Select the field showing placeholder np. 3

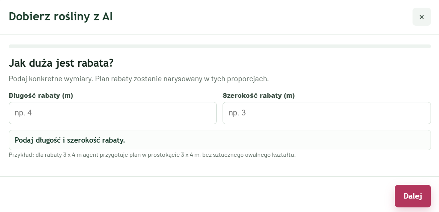tap(327, 113)
